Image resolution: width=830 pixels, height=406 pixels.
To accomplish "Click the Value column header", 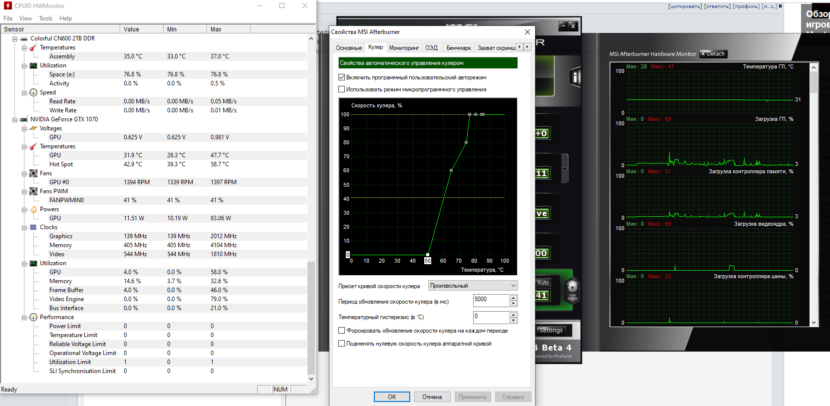I will click(142, 29).
